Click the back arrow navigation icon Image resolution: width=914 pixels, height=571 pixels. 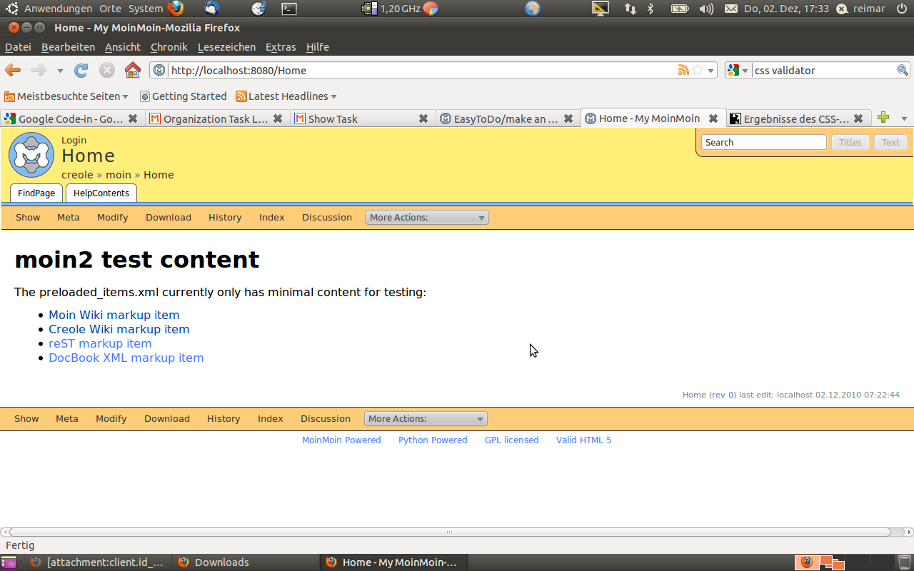pos(13,70)
